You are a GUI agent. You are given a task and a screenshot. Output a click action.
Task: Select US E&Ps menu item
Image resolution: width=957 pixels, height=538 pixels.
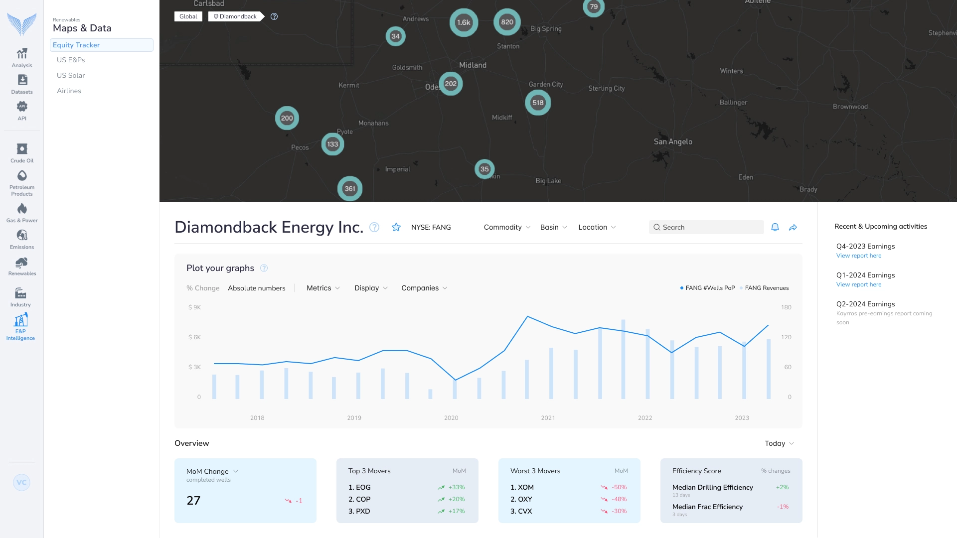point(71,60)
